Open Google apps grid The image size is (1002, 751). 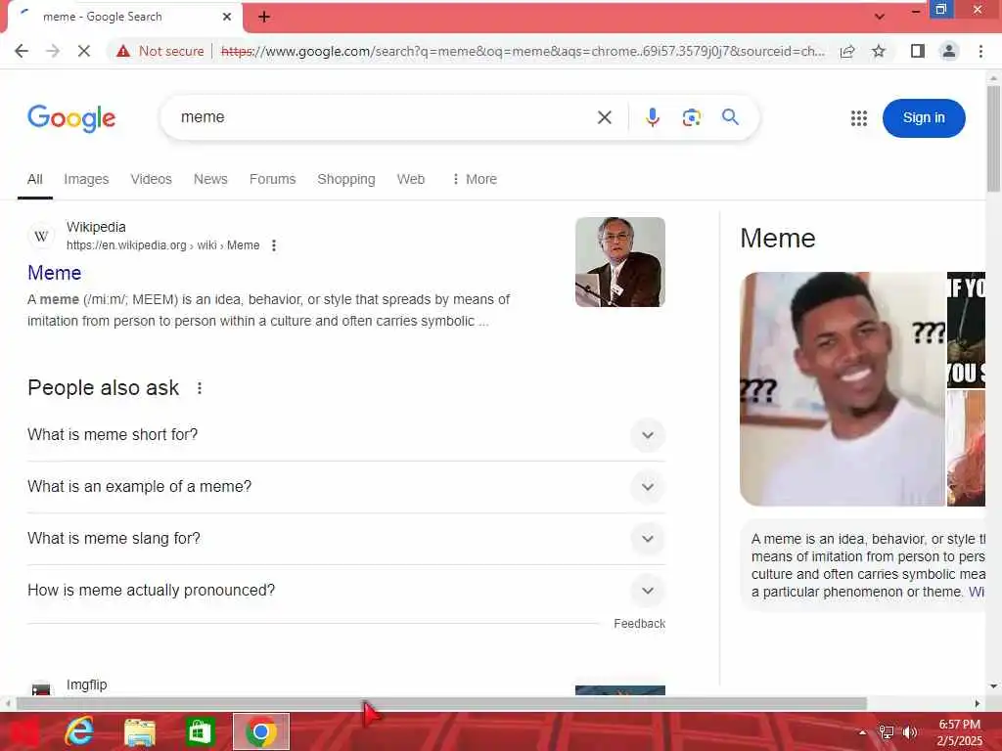[859, 118]
